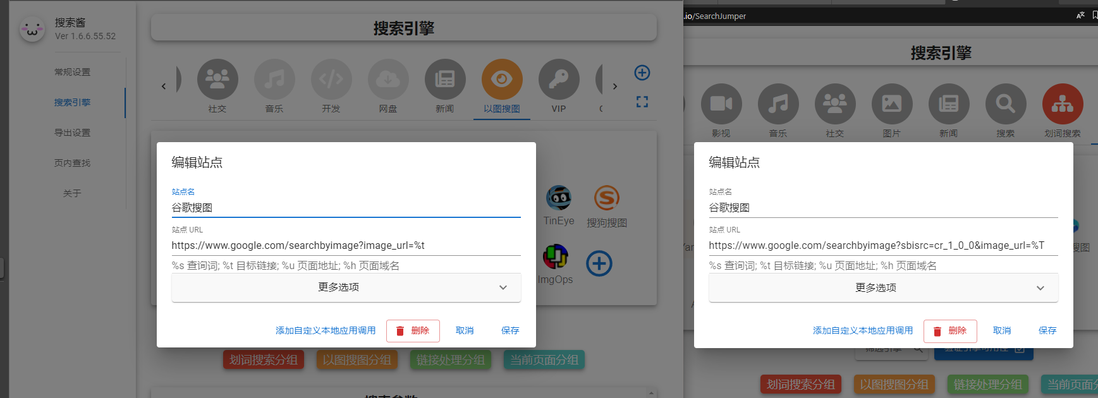The image size is (1098, 398).
Task: Click the VIP key icon
Action: (559, 80)
